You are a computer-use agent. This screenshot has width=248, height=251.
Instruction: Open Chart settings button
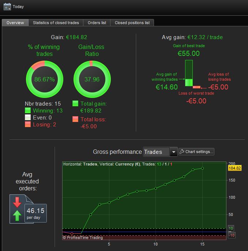tap(196, 152)
